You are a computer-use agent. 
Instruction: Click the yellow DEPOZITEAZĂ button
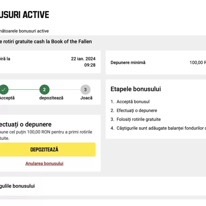48,150
